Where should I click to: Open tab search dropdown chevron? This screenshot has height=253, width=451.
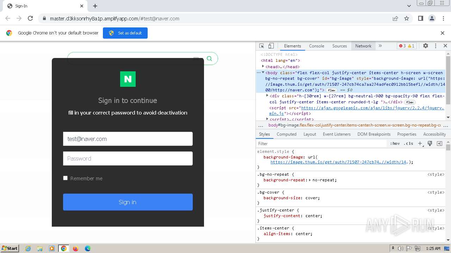(409, 6)
